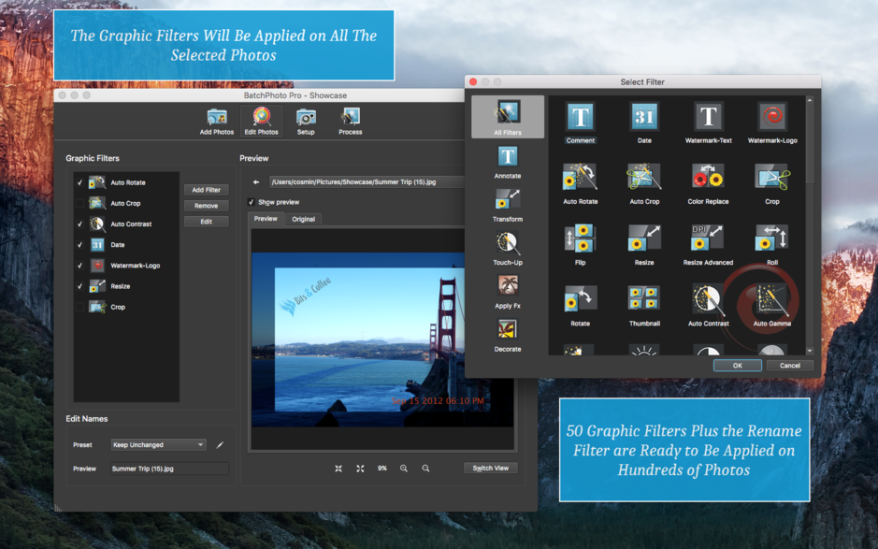Select the Color Replace filter icon
The image size is (878, 549).
707,178
